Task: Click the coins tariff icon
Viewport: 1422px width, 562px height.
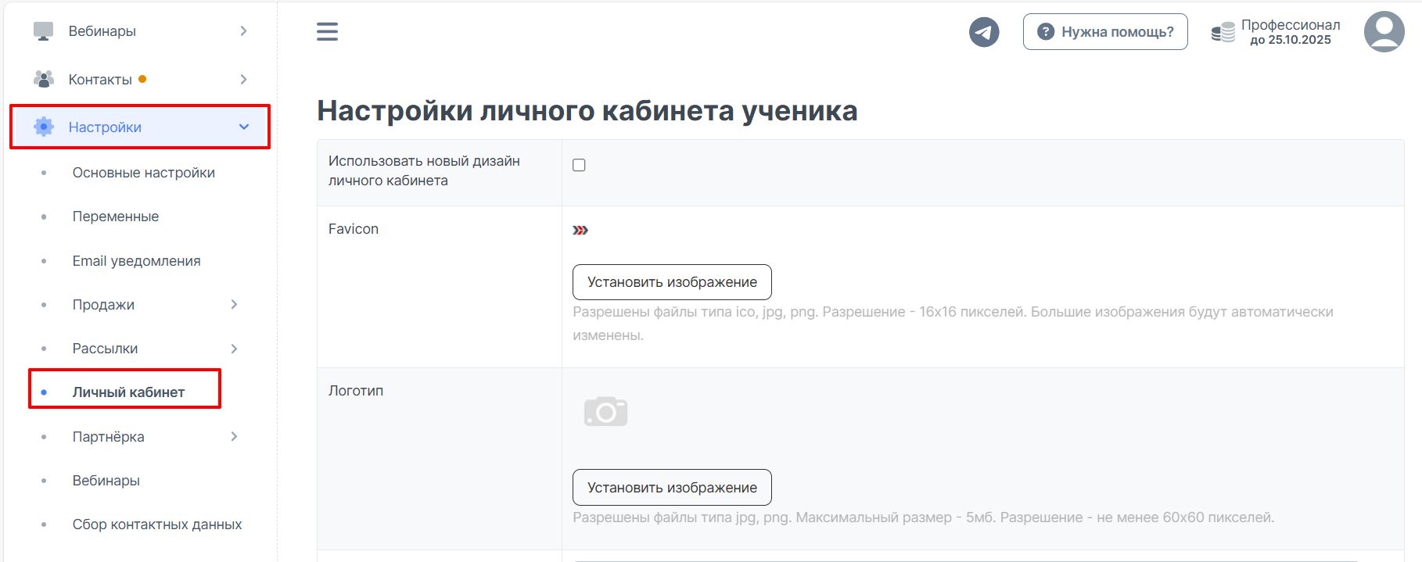Action: [x=1223, y=32]
